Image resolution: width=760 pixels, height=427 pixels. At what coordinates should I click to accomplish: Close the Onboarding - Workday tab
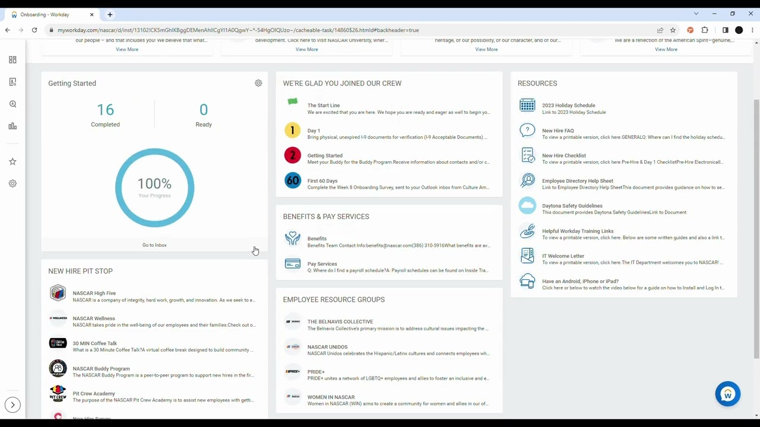click(x=91, y=14)
